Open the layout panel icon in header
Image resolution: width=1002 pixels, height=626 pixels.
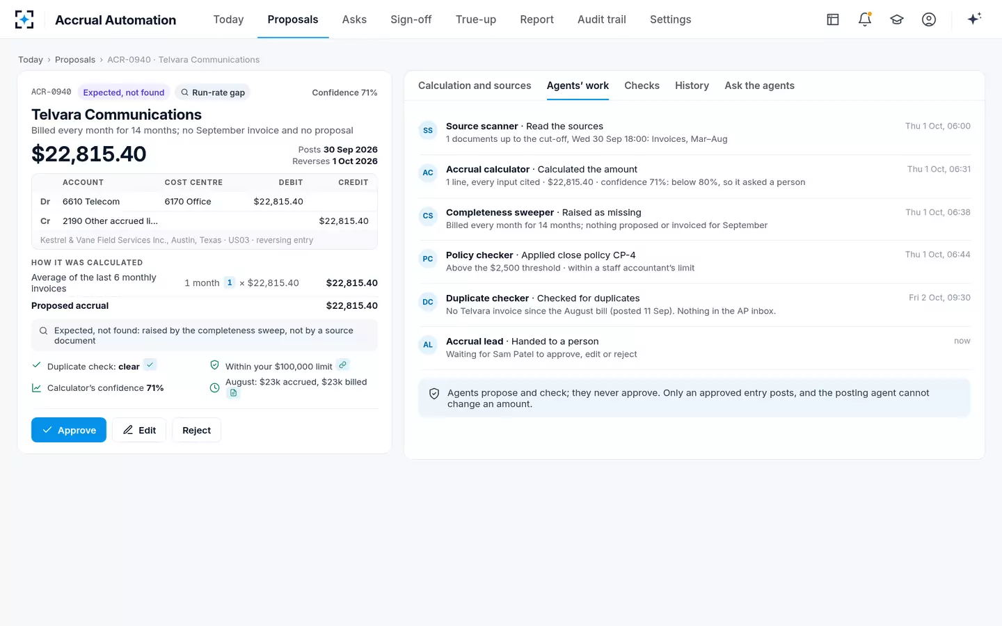pos(833,19)
